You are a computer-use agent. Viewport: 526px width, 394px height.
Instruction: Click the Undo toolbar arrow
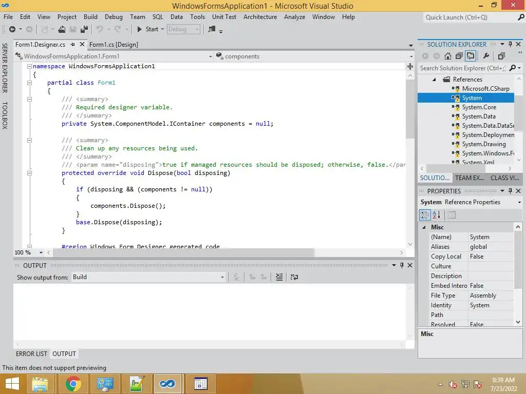100,29
